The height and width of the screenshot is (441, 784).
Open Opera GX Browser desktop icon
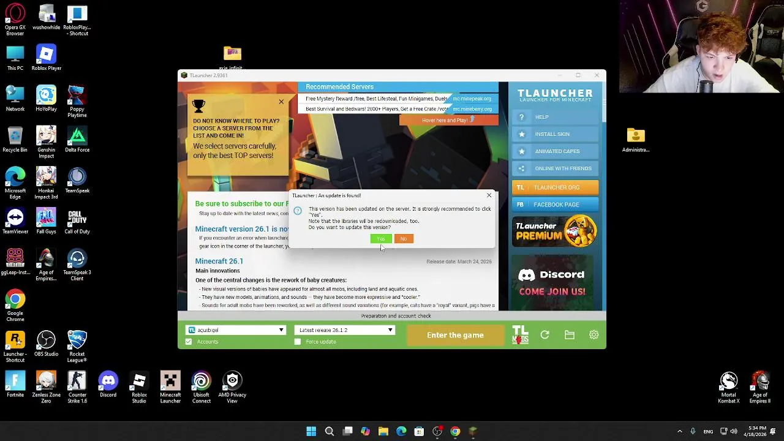tap(15, 20)
